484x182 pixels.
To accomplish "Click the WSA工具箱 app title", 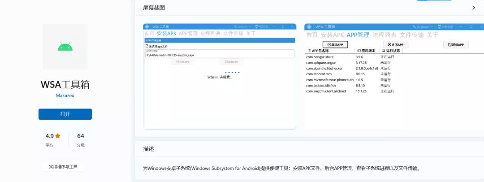I will [x=65, y=84].
